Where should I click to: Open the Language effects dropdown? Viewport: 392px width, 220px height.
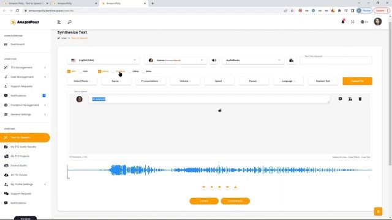tap(288, 81)
